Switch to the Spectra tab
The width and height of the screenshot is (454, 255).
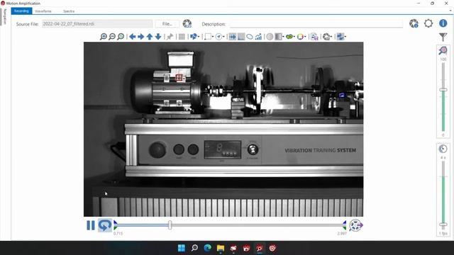coord(69,11)
